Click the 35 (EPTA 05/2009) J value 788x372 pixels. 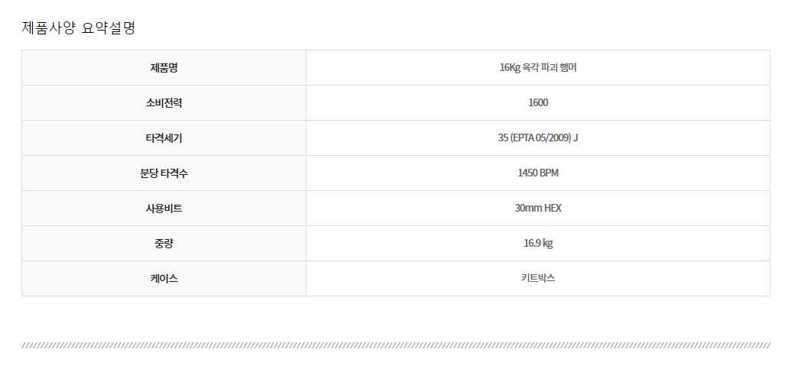tap(538, 138)
